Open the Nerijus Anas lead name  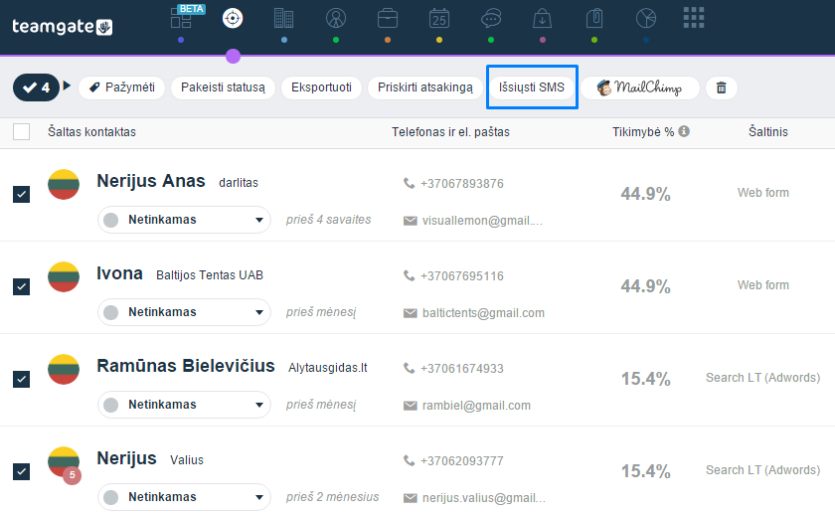(151, 181)
